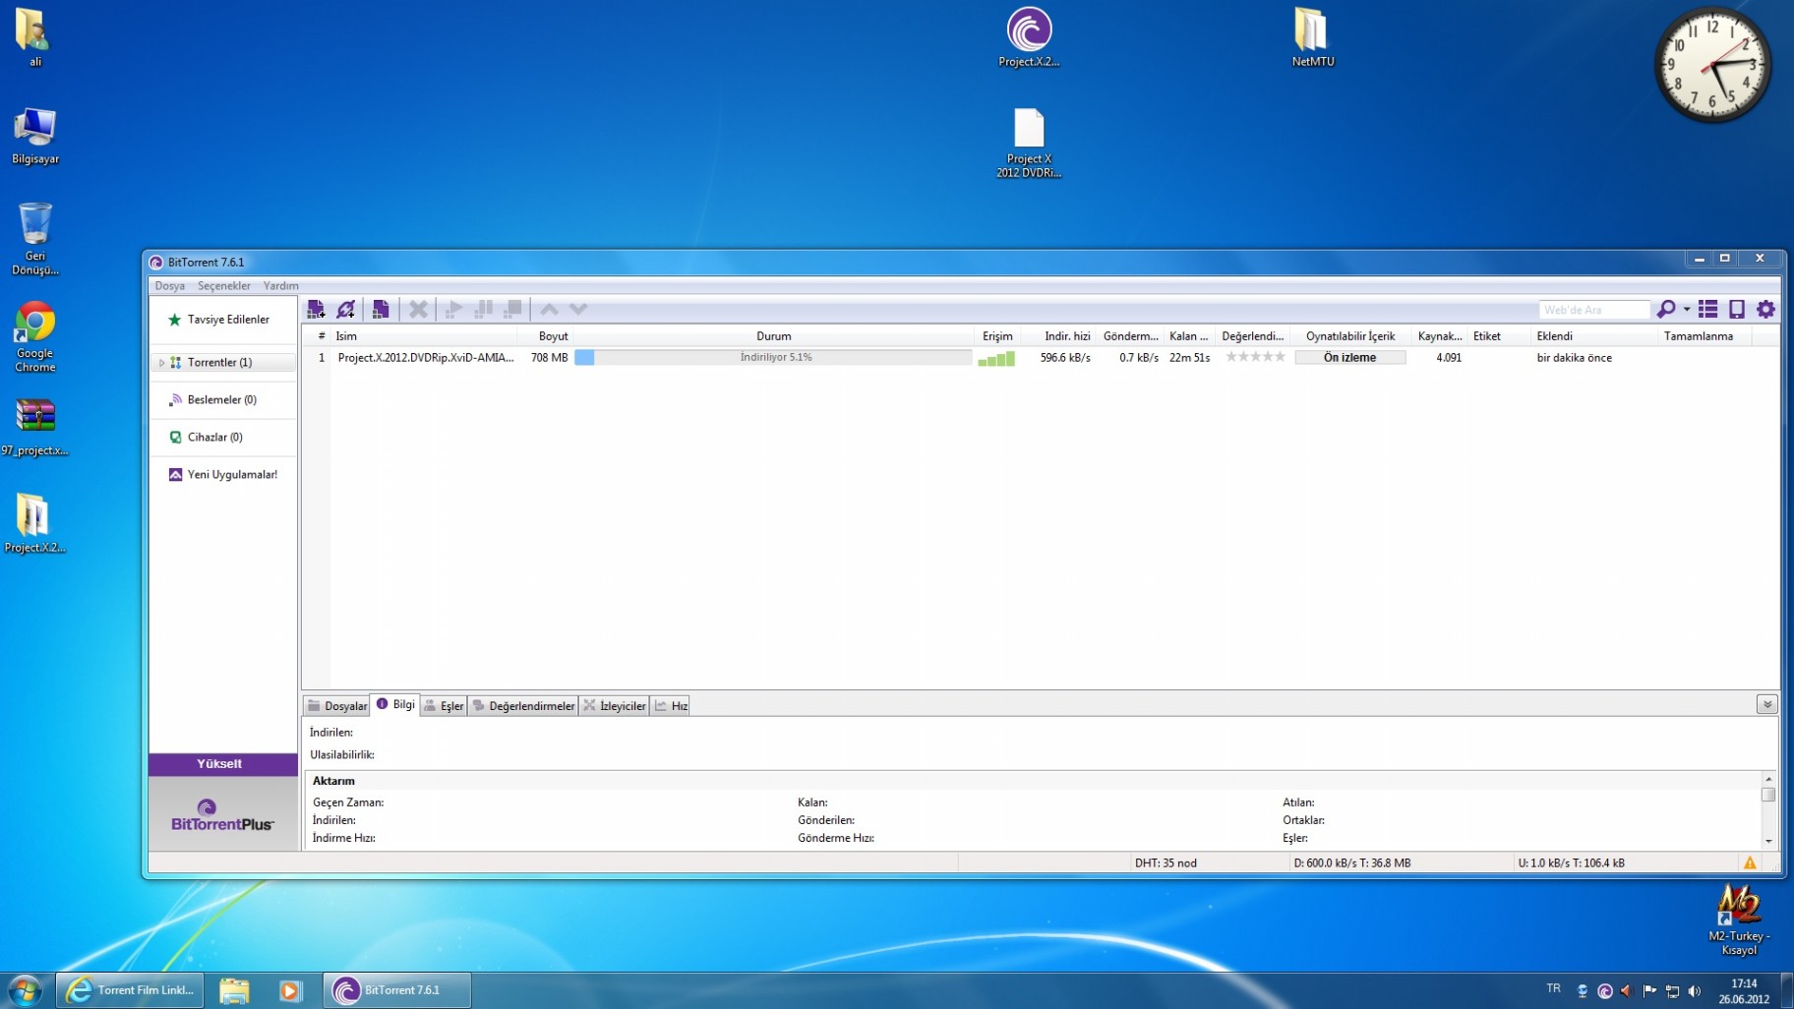Image resolution: width=1794 pixels, height=1009 pixels.
Task: Select Torrentler (1) in sidebar
Action: click(x=224, y=363)
